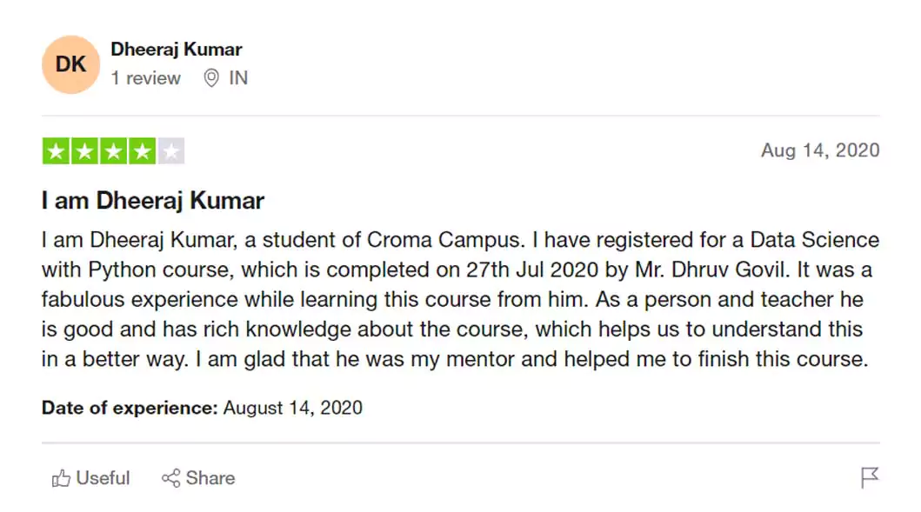Mark review as Useful via text label
The height and width of the screenshot is (512, 921).
coord(103,478)
